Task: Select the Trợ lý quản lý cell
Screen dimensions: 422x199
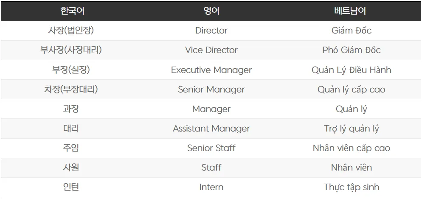Action: click(351, 129)
